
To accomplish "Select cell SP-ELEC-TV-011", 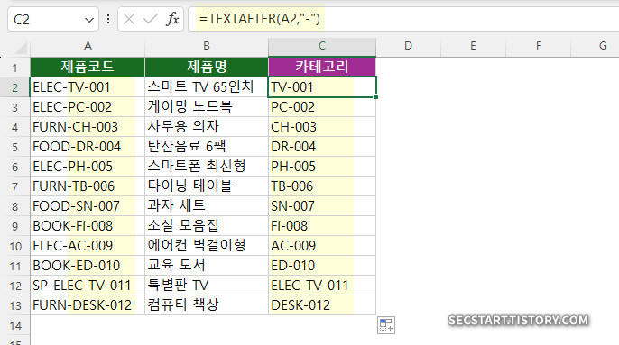I will (x=88, y=285).
